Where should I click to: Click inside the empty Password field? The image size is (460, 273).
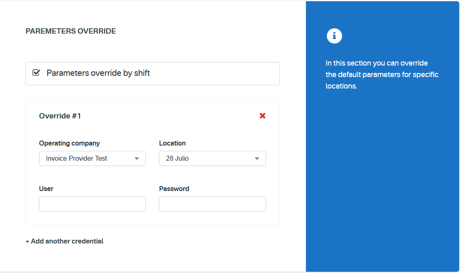[x=212, y=204]
